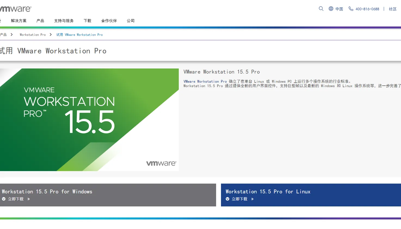This screenshot has height=229, width=401.
Task: Click page heading 试用 VMware Workstation Pro
Action: tap(53, 51)
